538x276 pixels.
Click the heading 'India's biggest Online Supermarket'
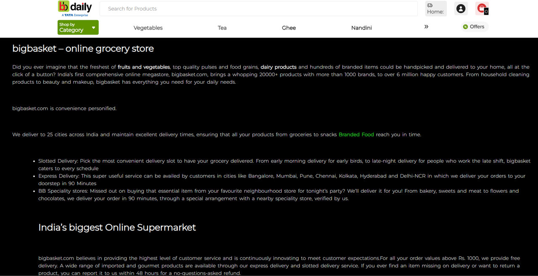coord(117,228)
